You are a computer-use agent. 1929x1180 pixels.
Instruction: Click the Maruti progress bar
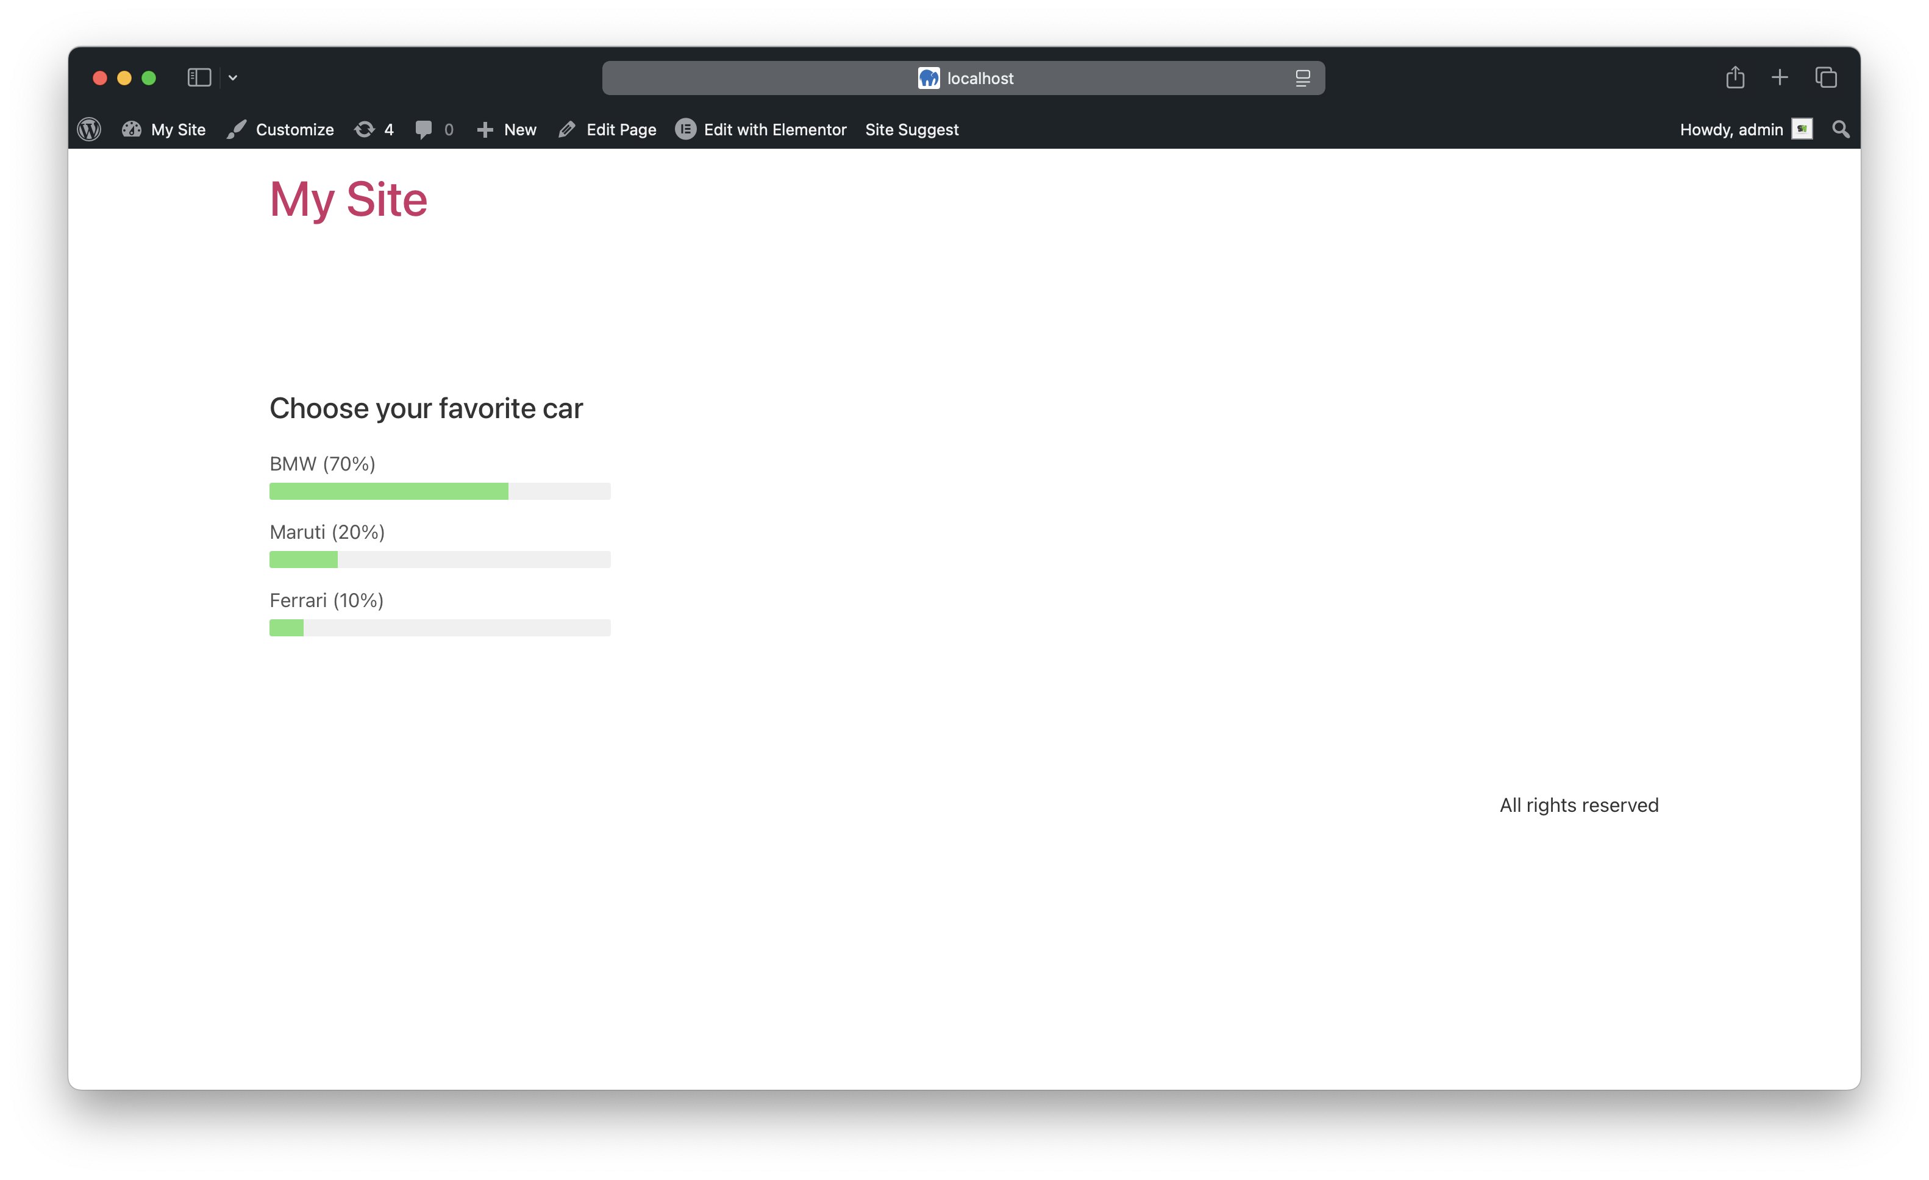click(440, 559)
